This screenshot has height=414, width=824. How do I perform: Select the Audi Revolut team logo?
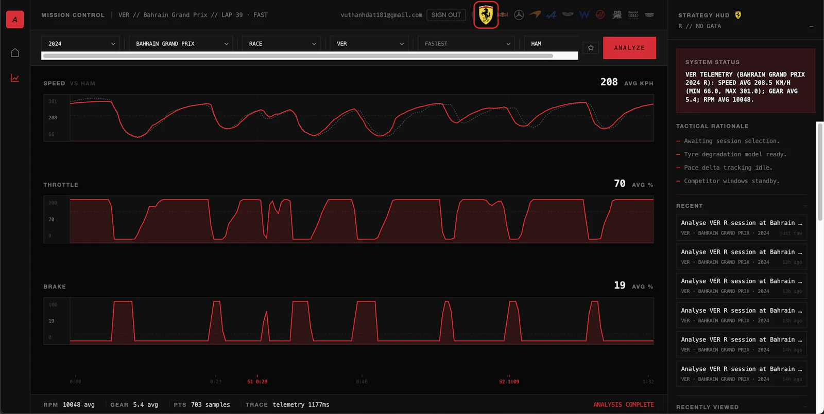tap(633, 15)
